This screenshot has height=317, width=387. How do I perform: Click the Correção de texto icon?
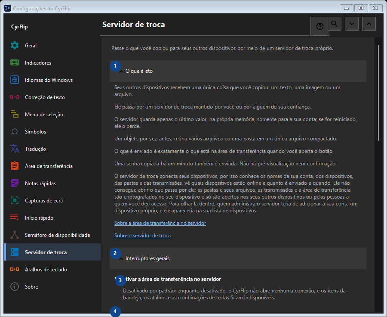click(x=15, y=97)
